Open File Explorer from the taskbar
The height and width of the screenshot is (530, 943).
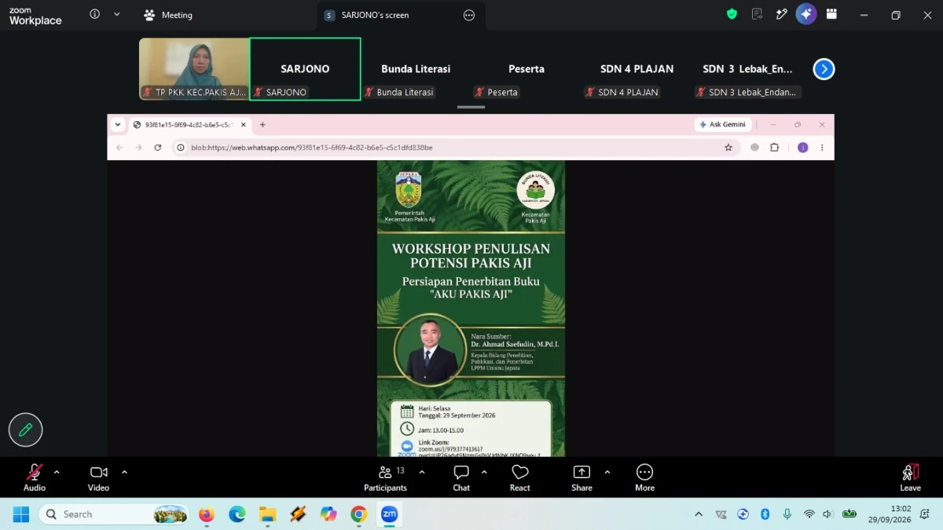pyautogui.click(x=268, y=514)
